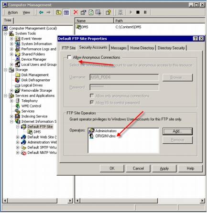Open the Action menu
207x213 pixels.
click(x=13, y=12)
